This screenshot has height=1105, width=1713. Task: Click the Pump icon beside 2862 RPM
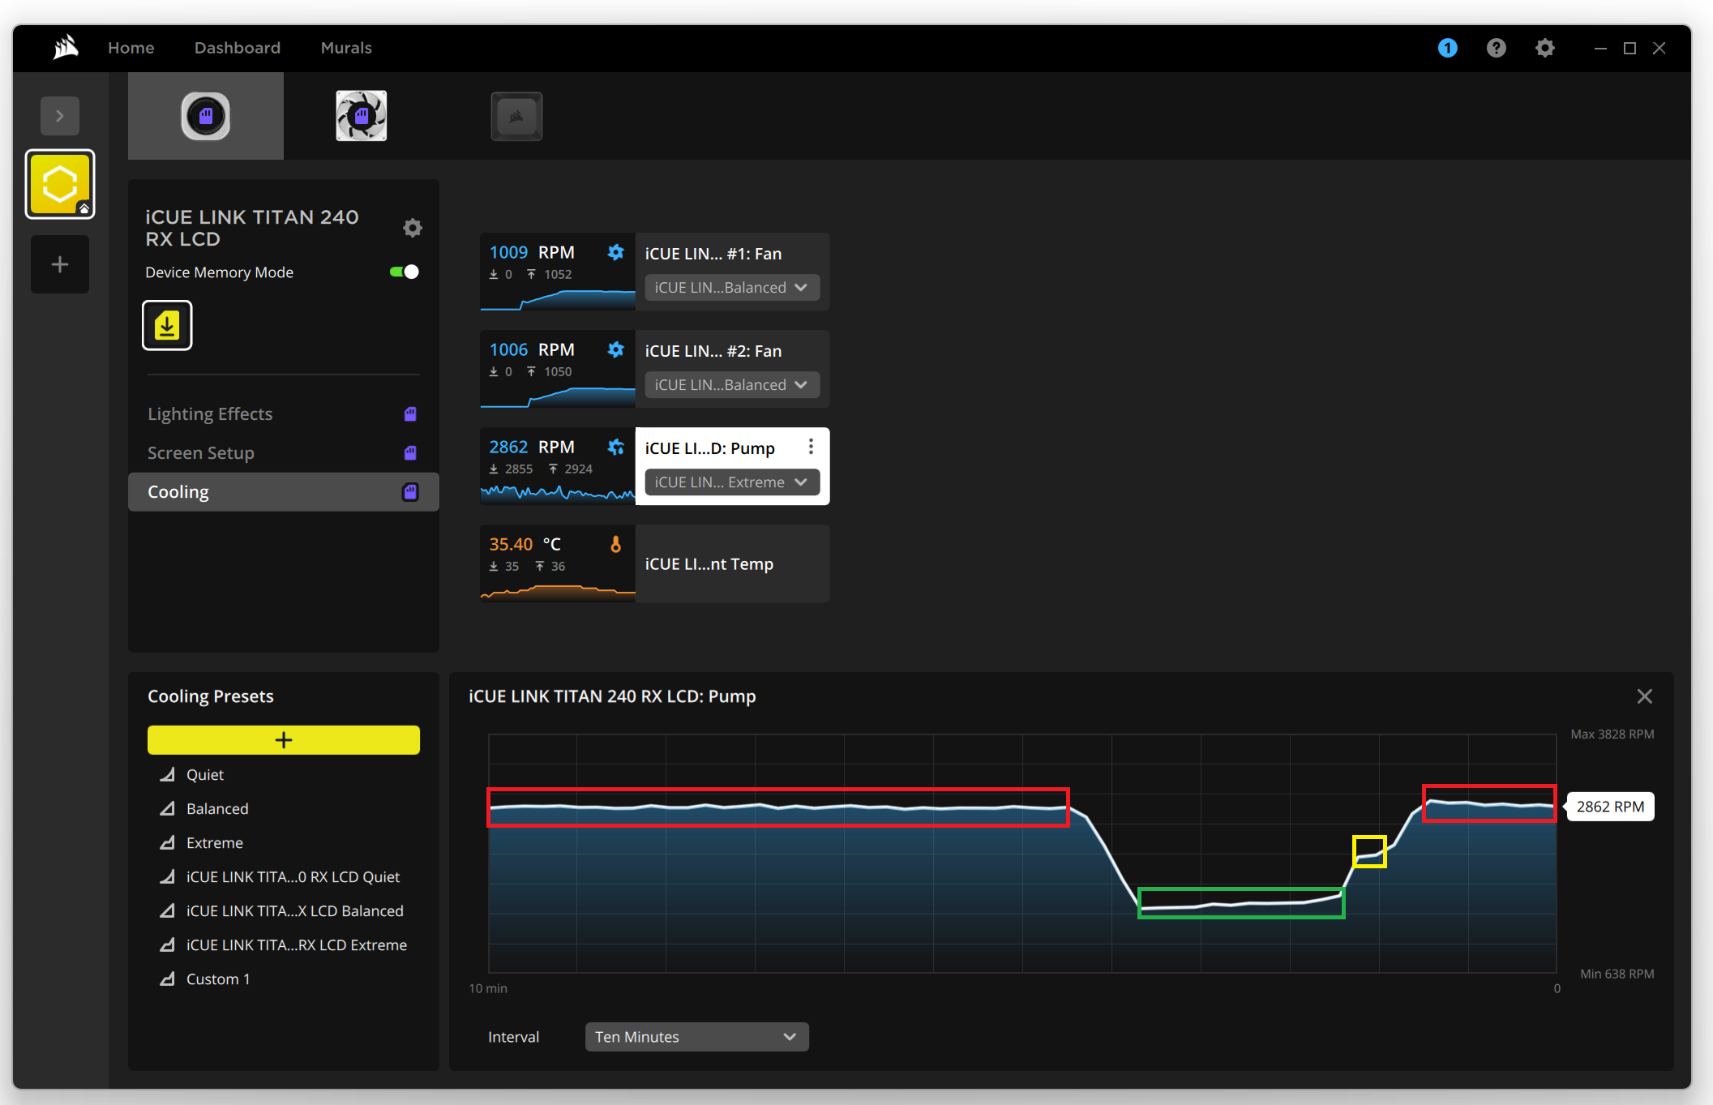pyautogui.click(x=616, y=447)
